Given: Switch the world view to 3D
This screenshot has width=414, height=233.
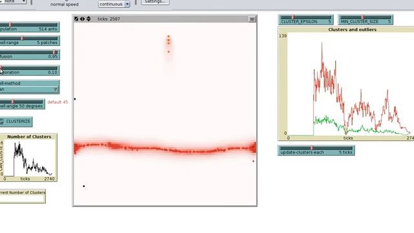Looking at the screenshot, I should pos(252,19).
